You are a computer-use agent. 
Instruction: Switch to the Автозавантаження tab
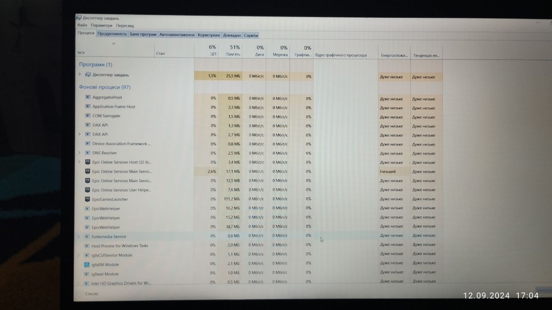pyautogui.click(x=177, y=34)
